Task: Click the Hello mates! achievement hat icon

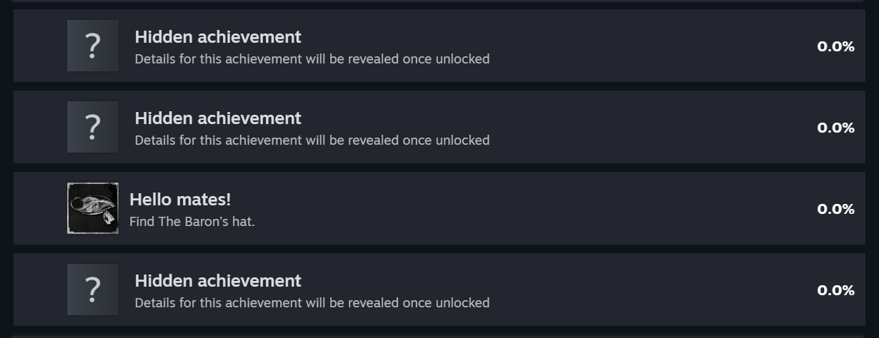Action: pyautogui.click(x=93, y=208)
